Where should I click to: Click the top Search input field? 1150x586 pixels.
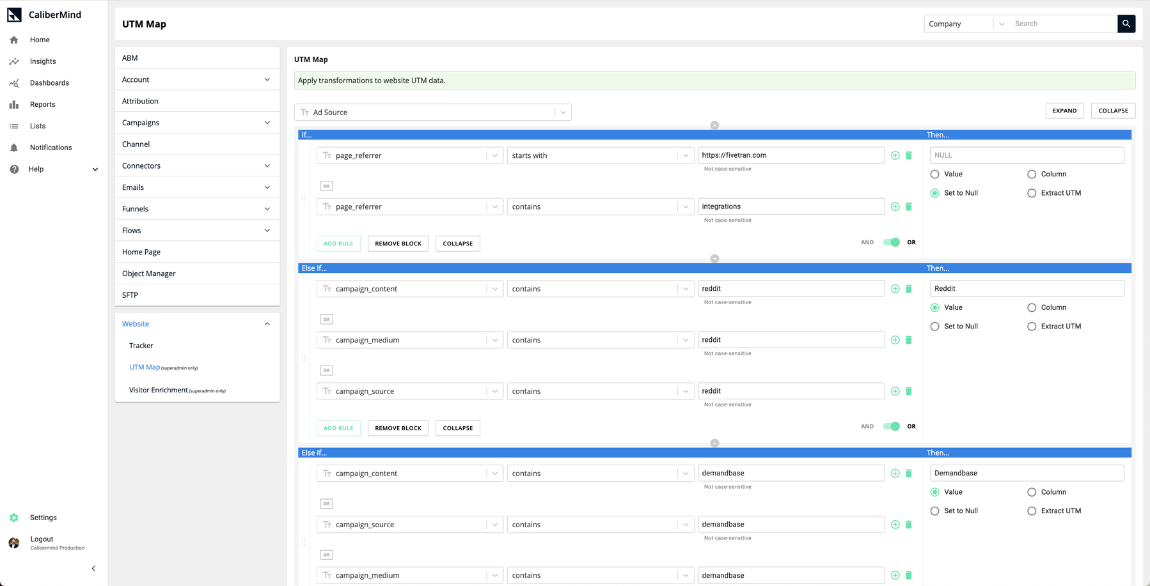click(x=1064, y=24)
